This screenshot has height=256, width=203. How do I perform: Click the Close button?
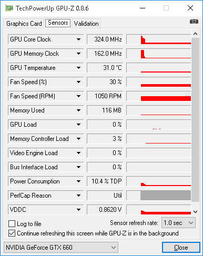click(x=181, y=248)
